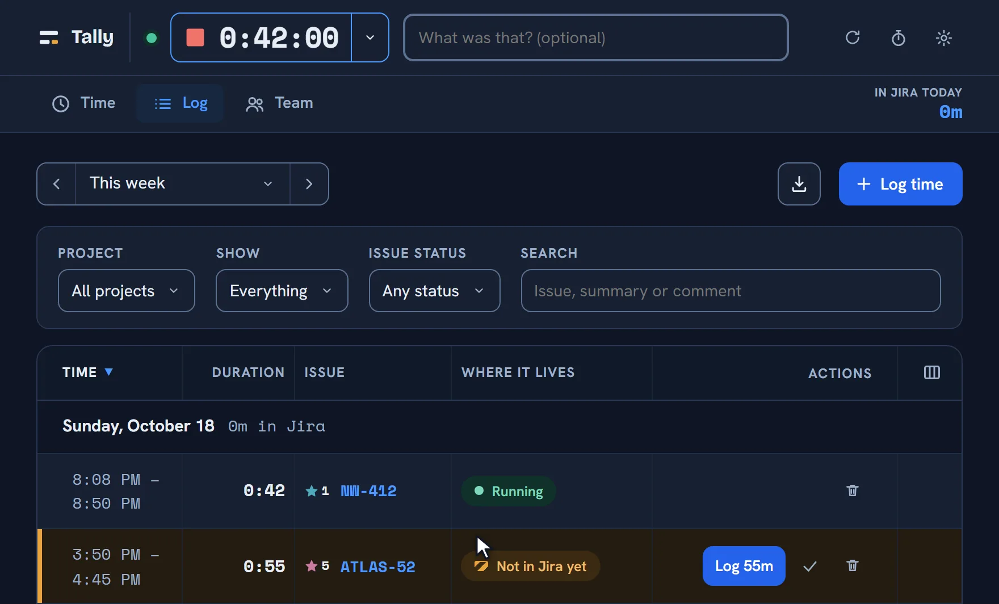Click the refresh icon in header
This screenshot has width=999, height=604.
(x=853, y=38)
